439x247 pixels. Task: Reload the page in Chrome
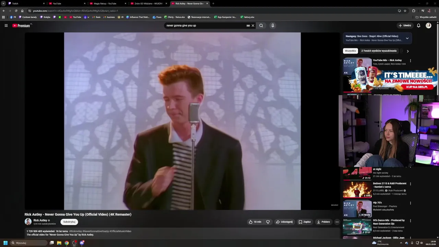point(16,11)
